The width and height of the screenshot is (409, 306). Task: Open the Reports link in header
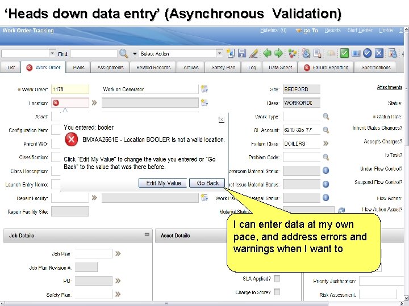(x=332, y=30)
